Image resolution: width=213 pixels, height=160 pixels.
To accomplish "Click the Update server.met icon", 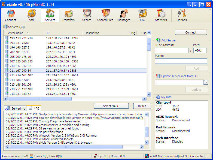I will [158, 76].
